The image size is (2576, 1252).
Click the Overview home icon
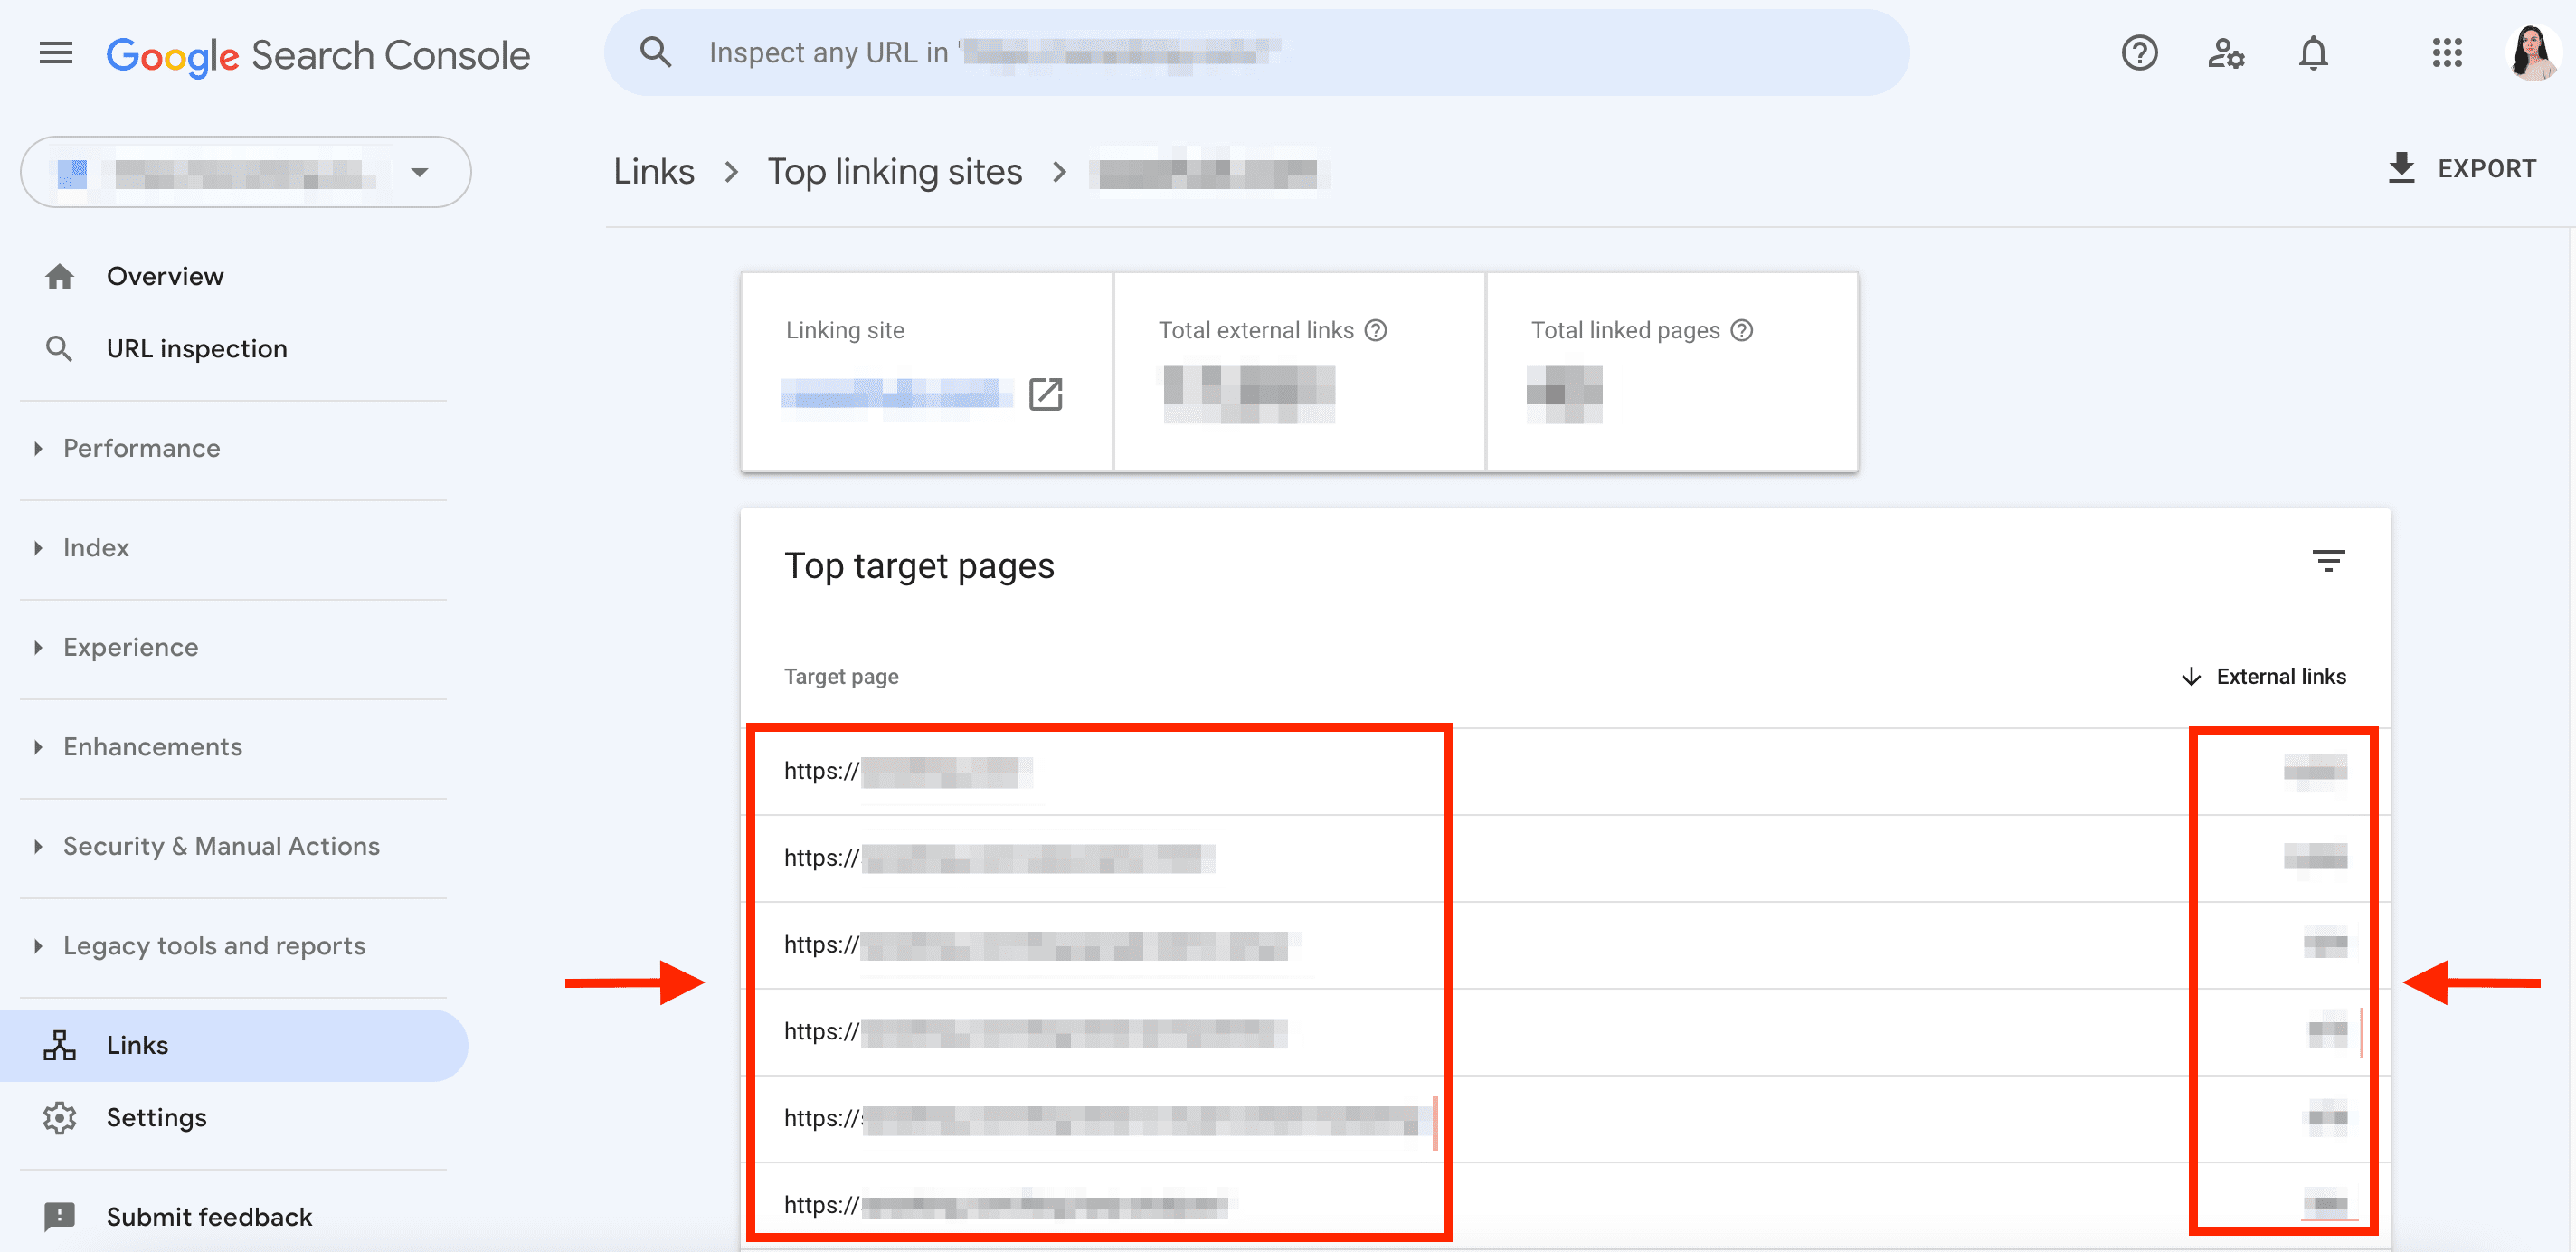[x=59, y=276]
